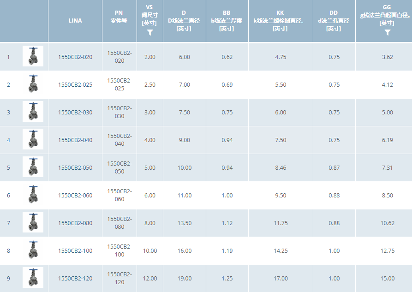This screenshot has width=412, height=292.
Task: Click raised face value 15.00
Action: pyautogui.click(x=388, y=278)
